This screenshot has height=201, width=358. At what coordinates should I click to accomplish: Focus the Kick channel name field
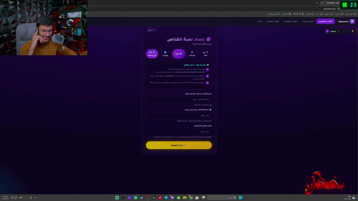pos(179,99)
